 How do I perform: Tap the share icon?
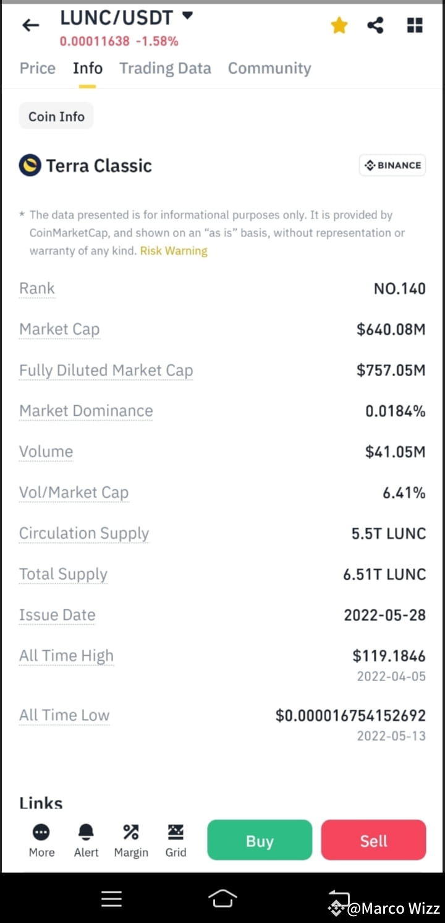[375, 25]
